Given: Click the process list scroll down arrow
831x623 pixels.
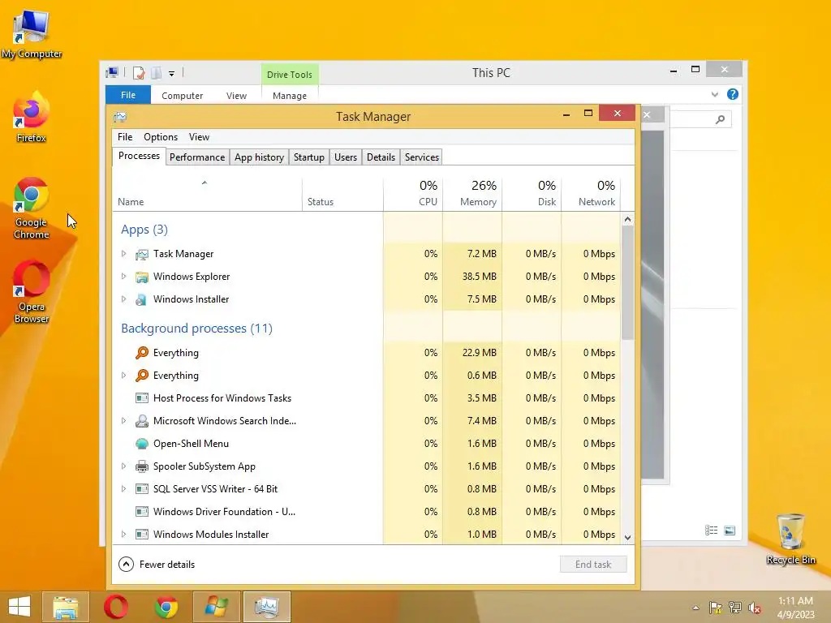Looking at the screenshot, I should (x=627, y=537).
